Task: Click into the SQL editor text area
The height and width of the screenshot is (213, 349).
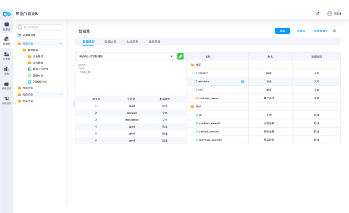Action: 131,78
